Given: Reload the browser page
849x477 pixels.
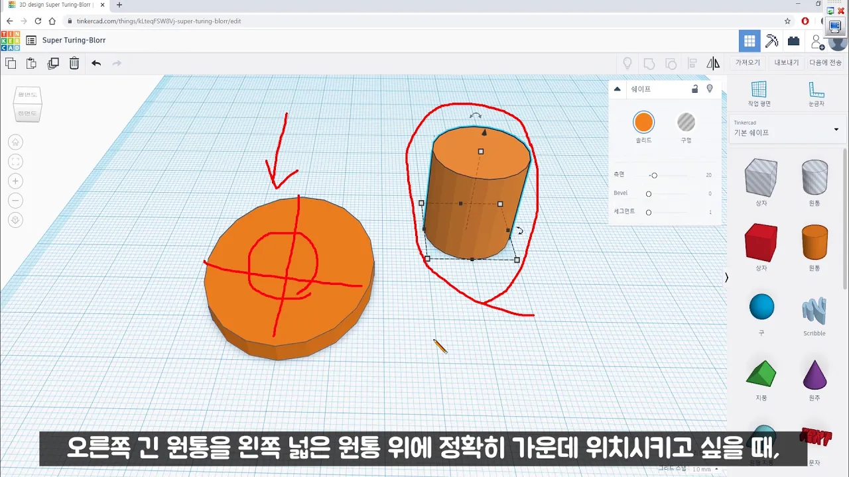Looking at the screenshot, I should (x=38, y=21).
